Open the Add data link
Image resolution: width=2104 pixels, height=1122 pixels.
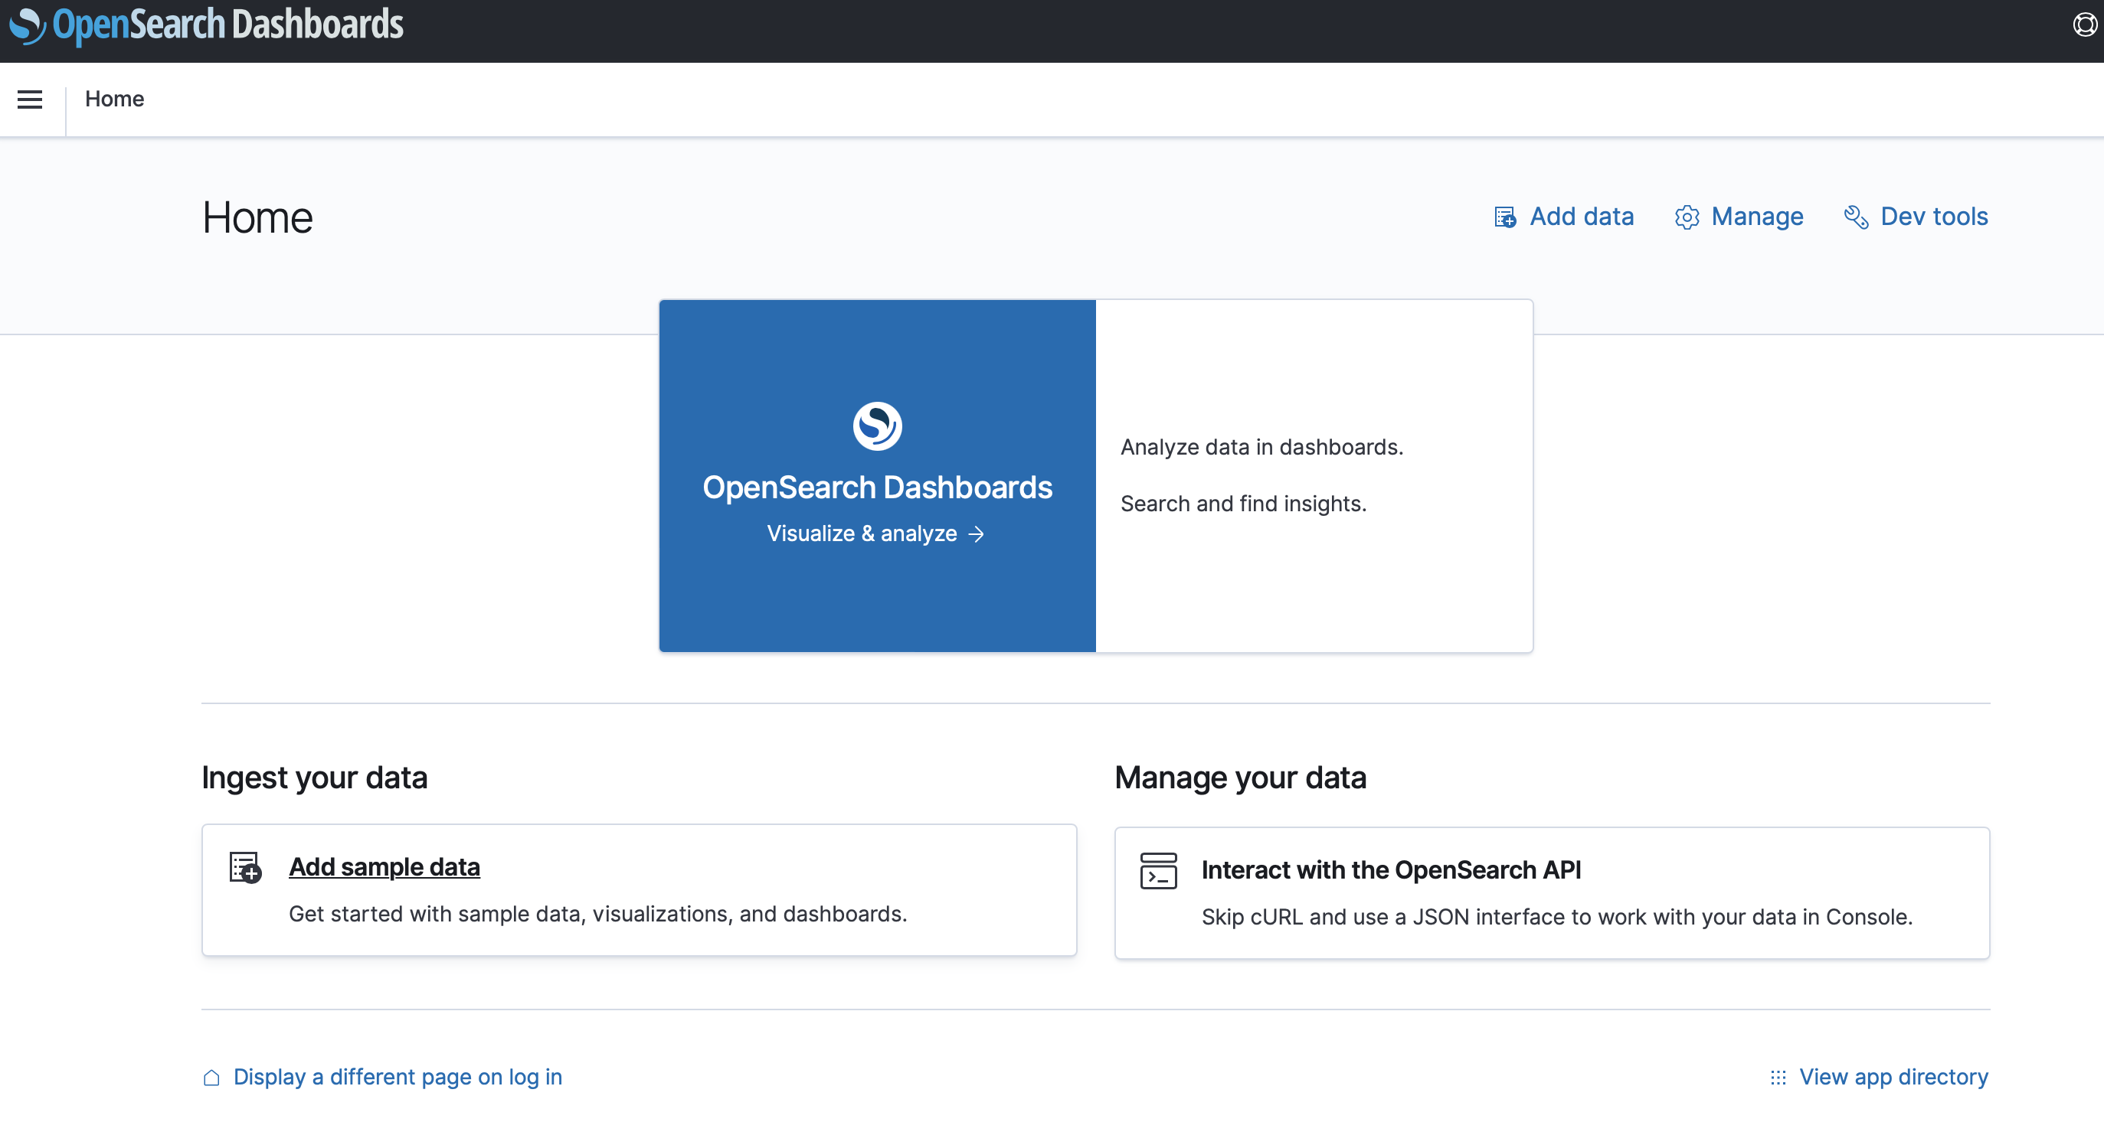click(1582, 217)
